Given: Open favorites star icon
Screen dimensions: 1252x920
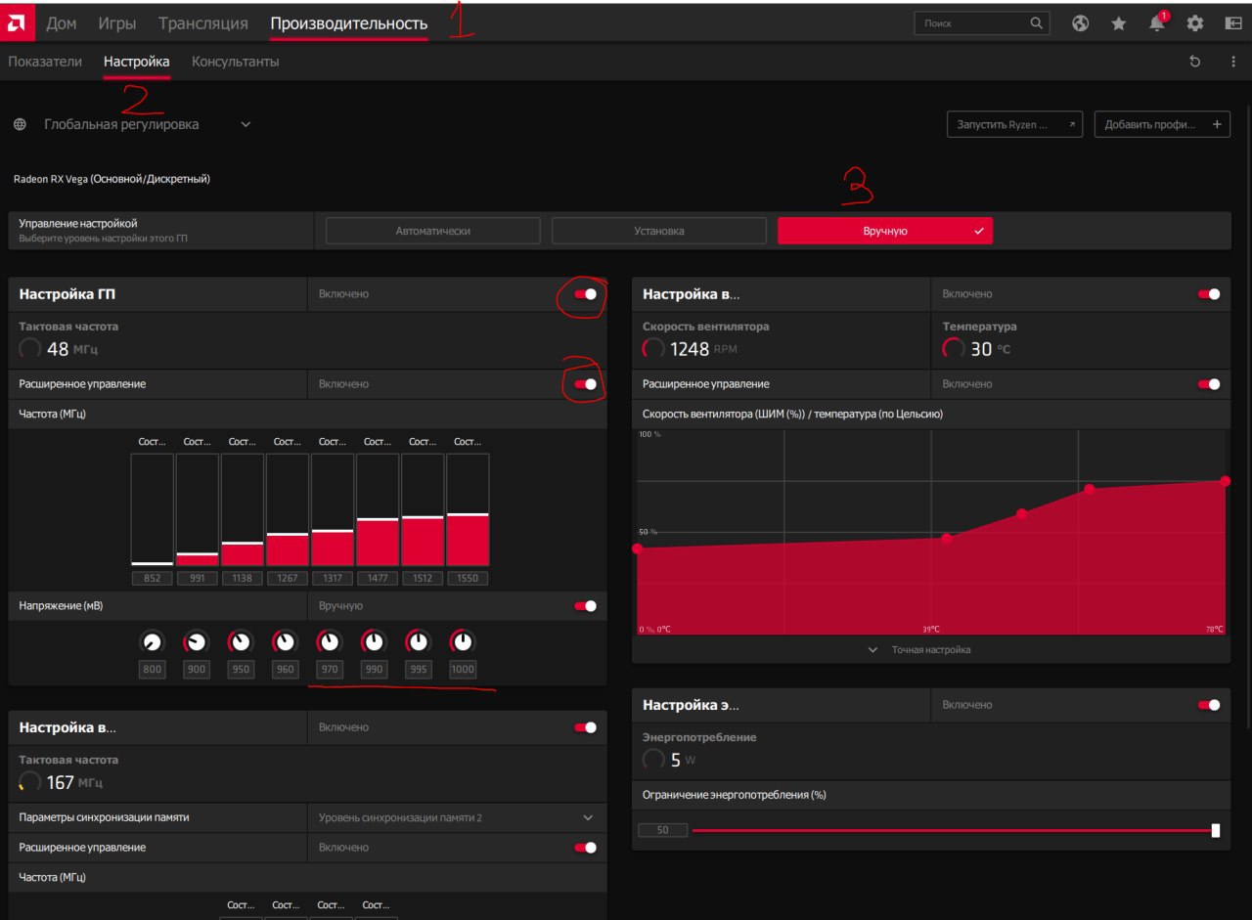Looking at the screenshot, I should 1118,23.
